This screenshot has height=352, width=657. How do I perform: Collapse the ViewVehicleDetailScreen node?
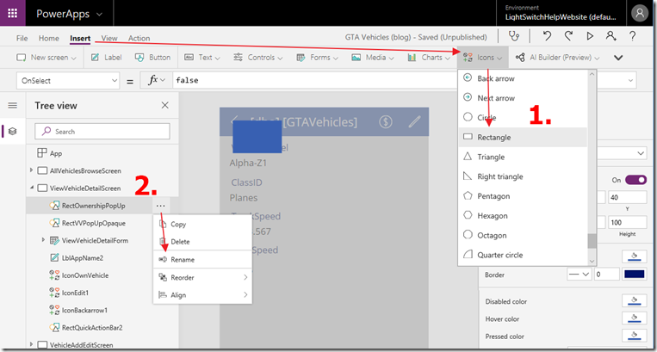pos(32,188)
